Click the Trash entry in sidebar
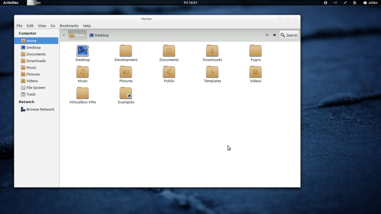 [31, 94]
